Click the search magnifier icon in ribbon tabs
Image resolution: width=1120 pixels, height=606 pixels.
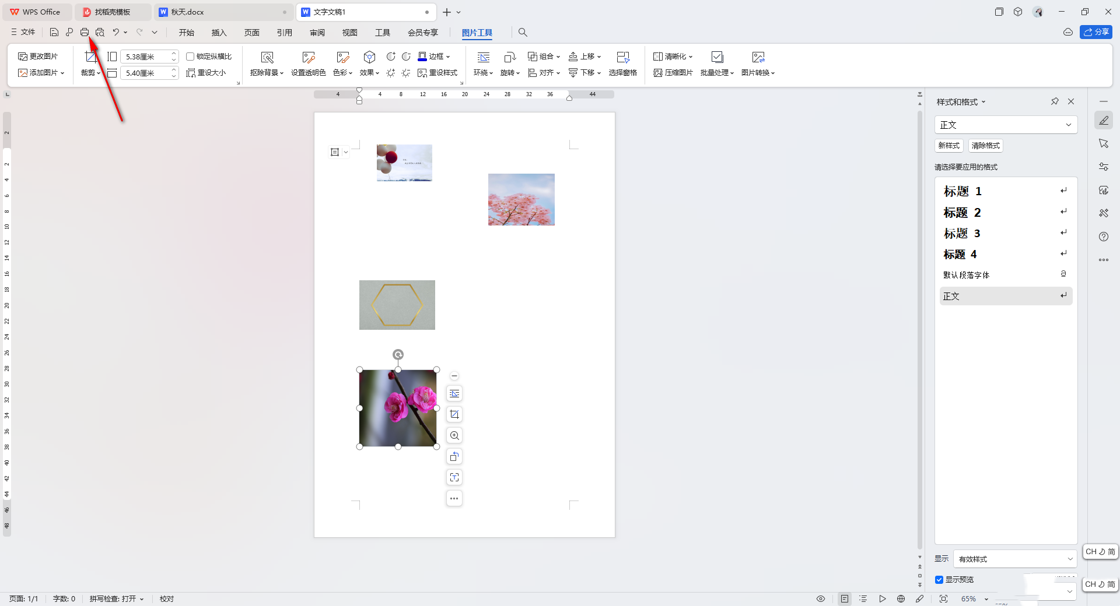(523, 33)
